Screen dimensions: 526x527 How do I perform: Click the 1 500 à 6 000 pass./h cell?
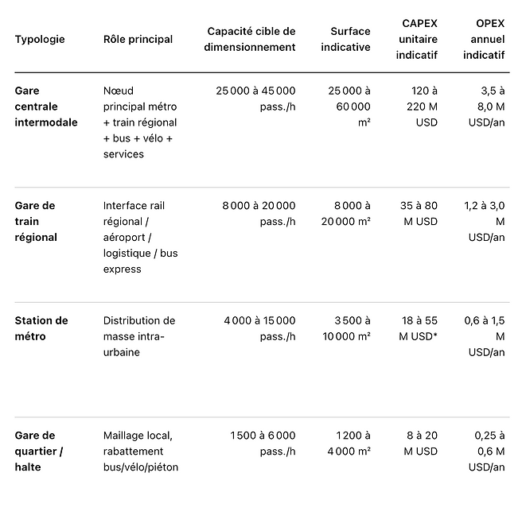pyautogui.click(x=263, y=444)
